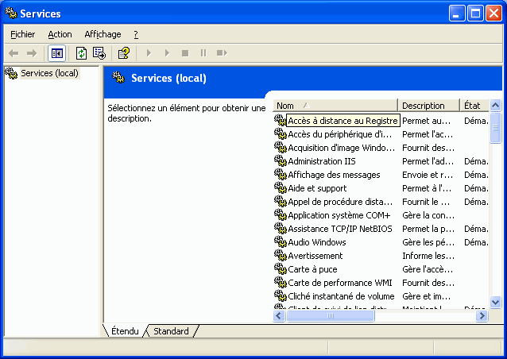Select the Carte de performance WMI service
Image resolution: width=507 pixels, height=359 pixels.
340,283
